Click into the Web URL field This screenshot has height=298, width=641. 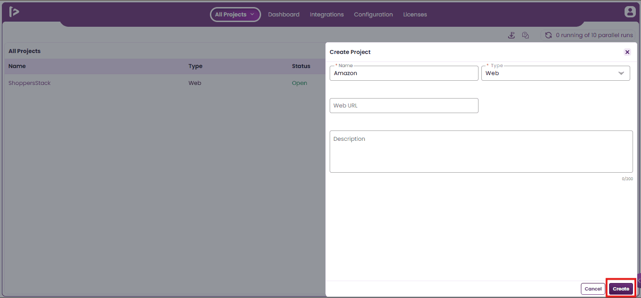[x=404, y=106]
